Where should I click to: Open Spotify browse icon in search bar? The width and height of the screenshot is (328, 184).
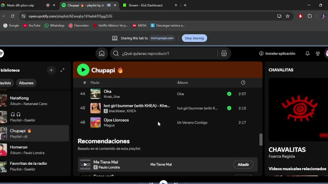[x=224, y=53]
